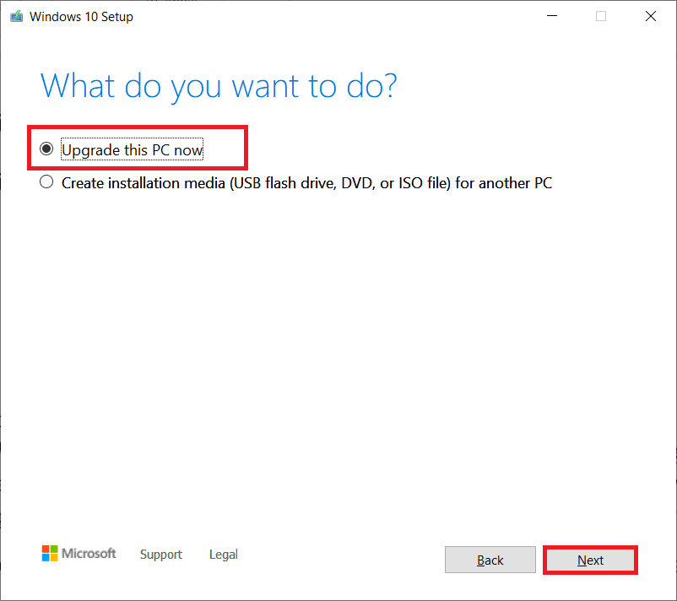Click the Windows 10 Setup title bar icon
This screenshot has width=677, height=601.
(16, 16)
